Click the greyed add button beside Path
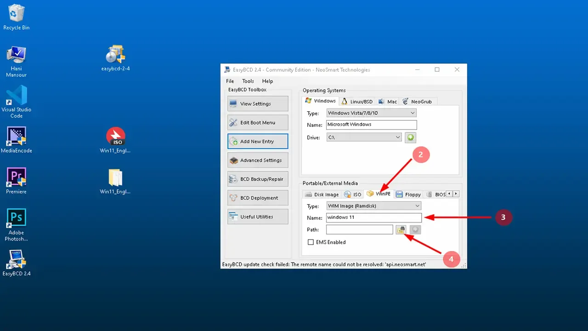Image resolution: width=588 pixels, height=331 pixels. (415, 229)
